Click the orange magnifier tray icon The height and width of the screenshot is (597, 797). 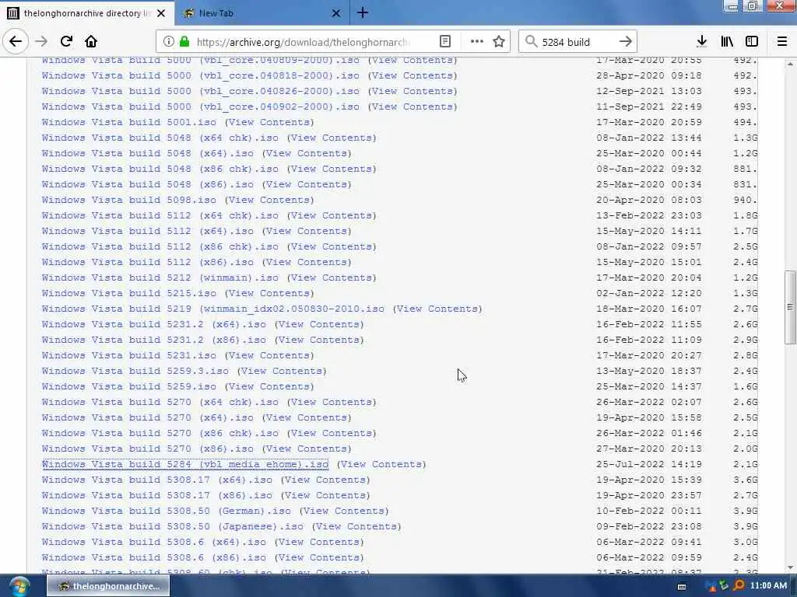pos(739,586)
